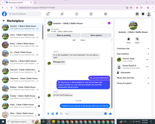This screenshot has height=124, width=155.
Task: Attach a photo file icon
Action: pos(53,114)
